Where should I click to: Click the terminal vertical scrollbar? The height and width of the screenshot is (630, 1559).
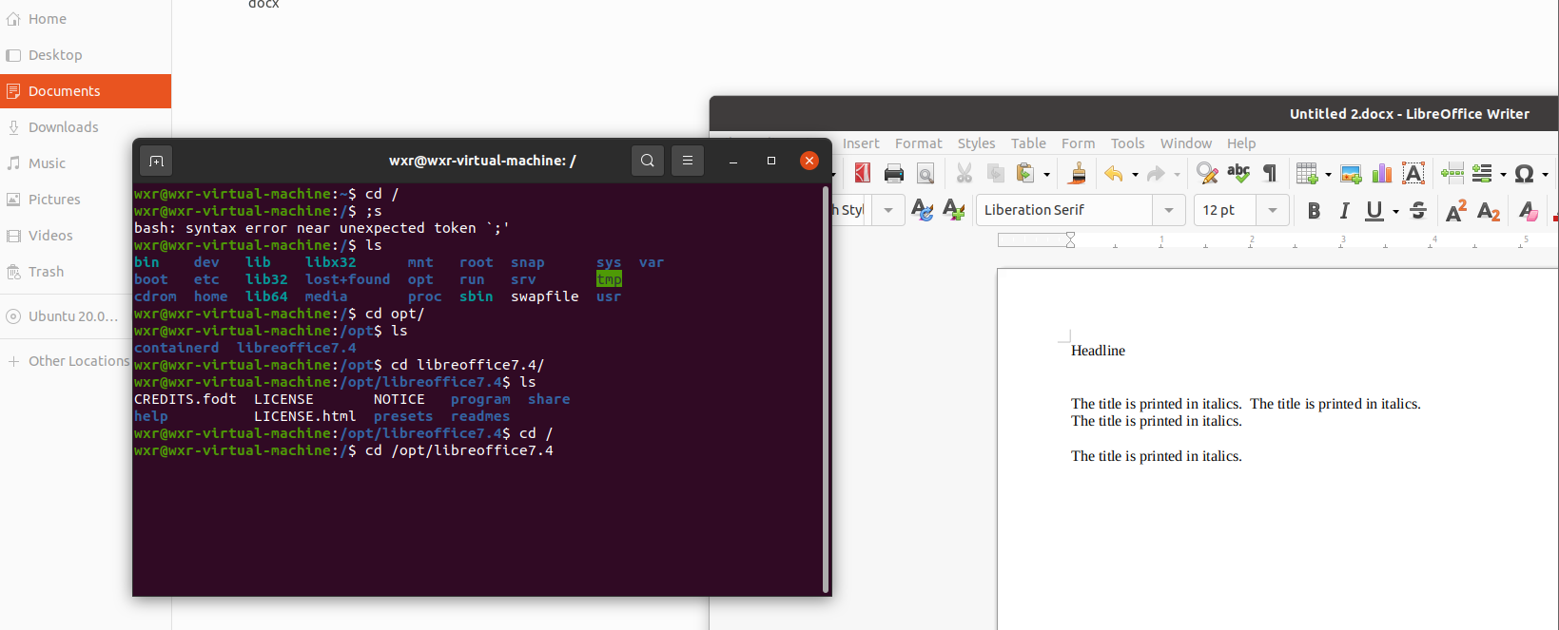(825, 388)
